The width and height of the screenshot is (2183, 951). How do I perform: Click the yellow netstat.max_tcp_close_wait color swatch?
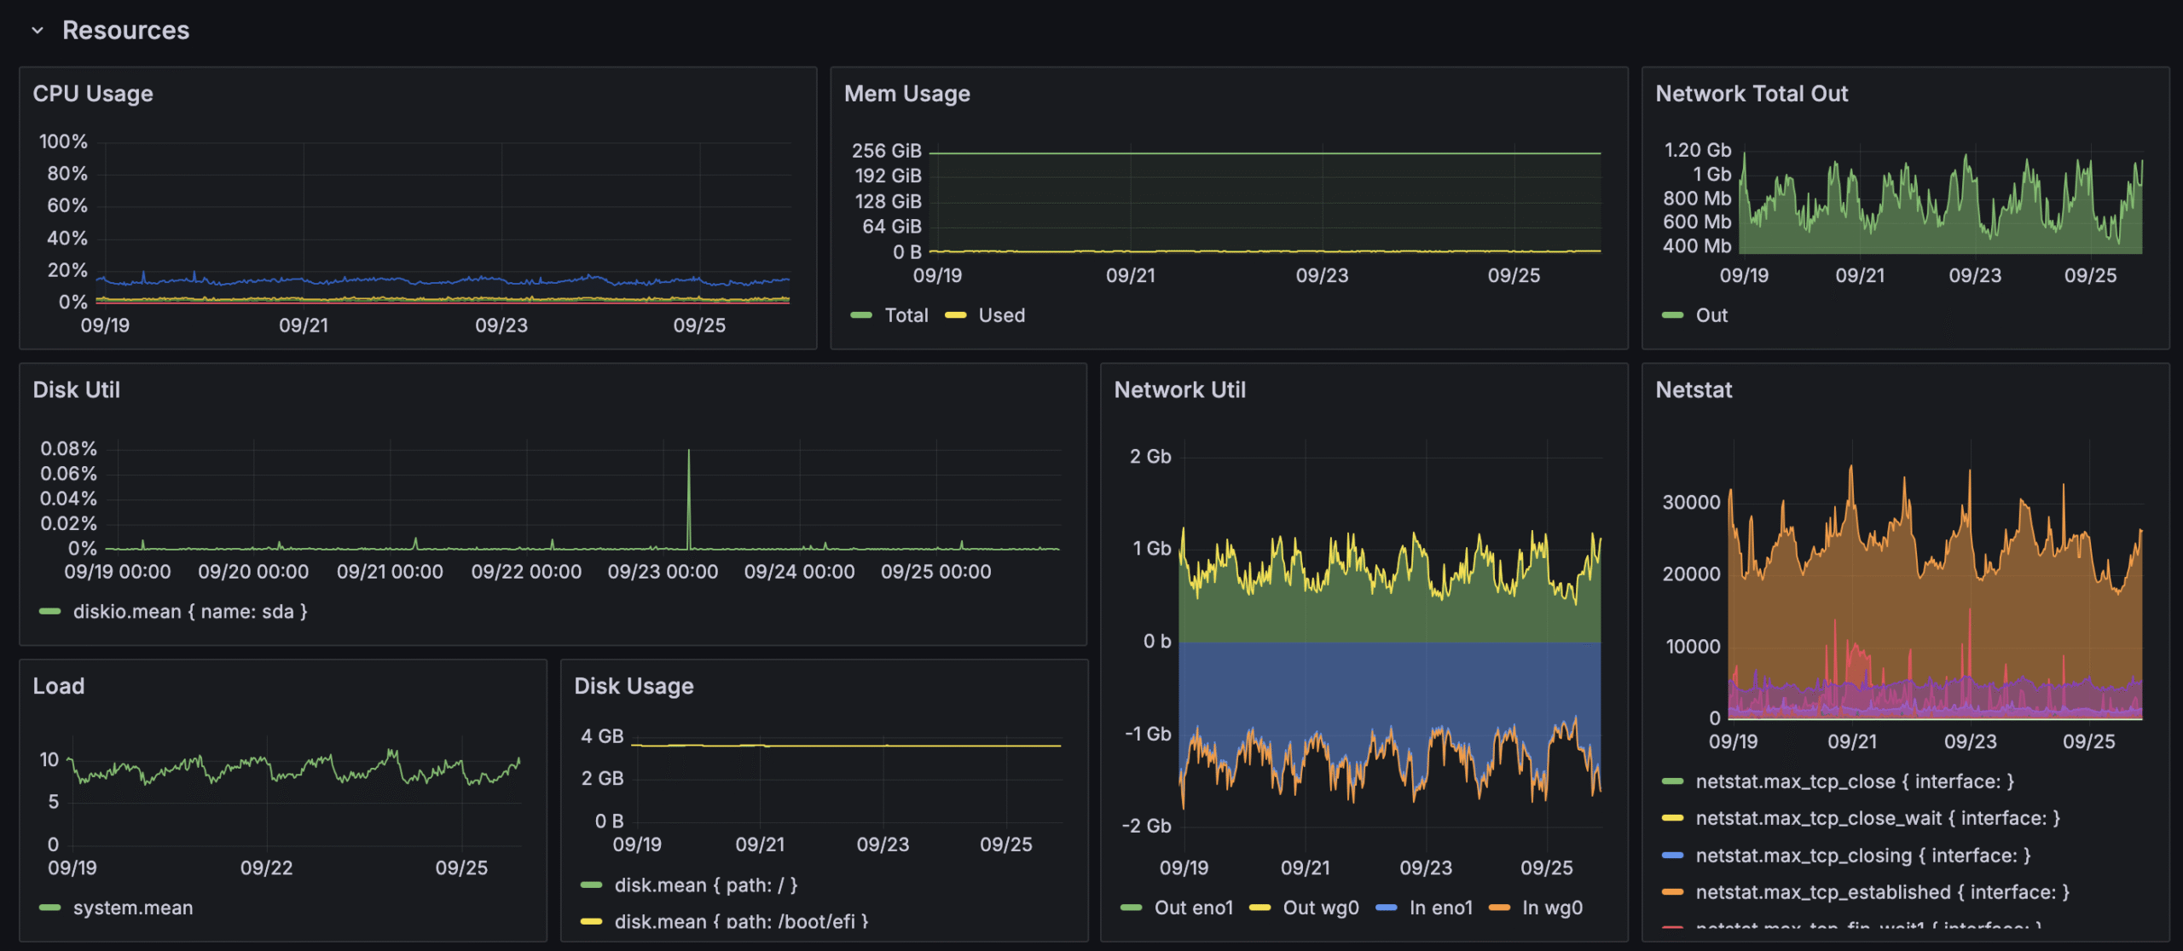(x=1672, y=818)
